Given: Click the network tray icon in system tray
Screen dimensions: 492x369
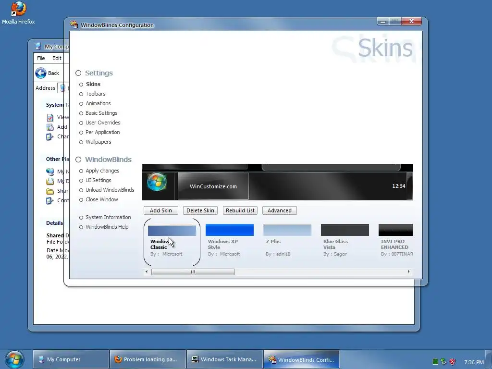Looking at the screenshot, I should tap(443, 362).
